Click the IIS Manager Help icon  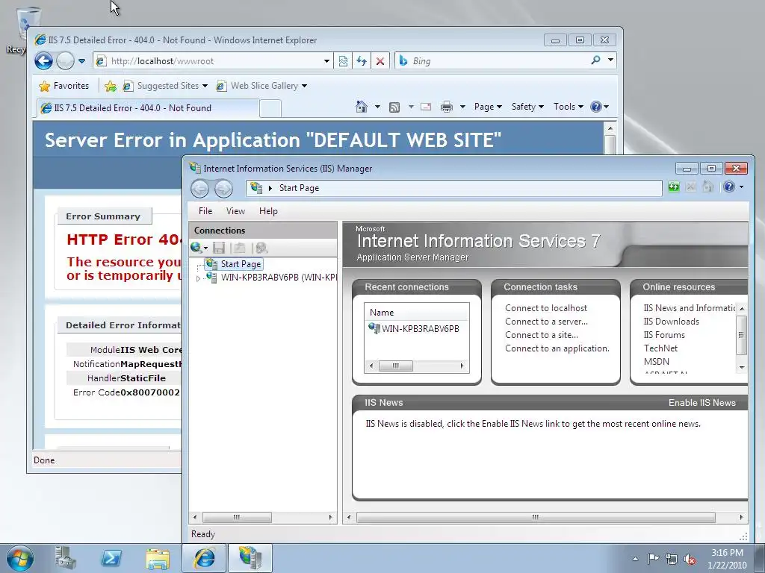tap(729, 187)
